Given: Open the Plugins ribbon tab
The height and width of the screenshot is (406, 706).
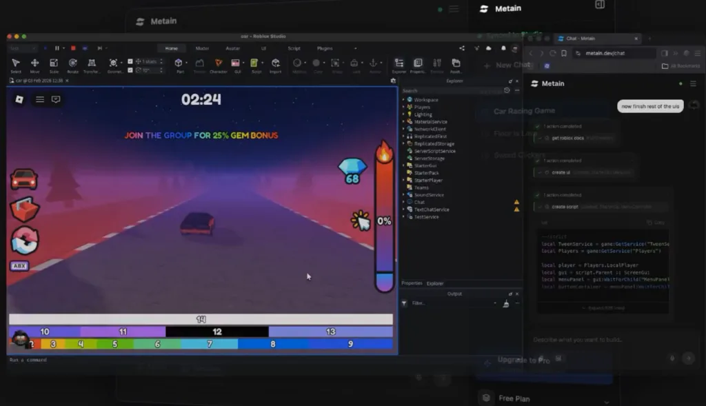Looking at the screenshot, I should 325,48.
